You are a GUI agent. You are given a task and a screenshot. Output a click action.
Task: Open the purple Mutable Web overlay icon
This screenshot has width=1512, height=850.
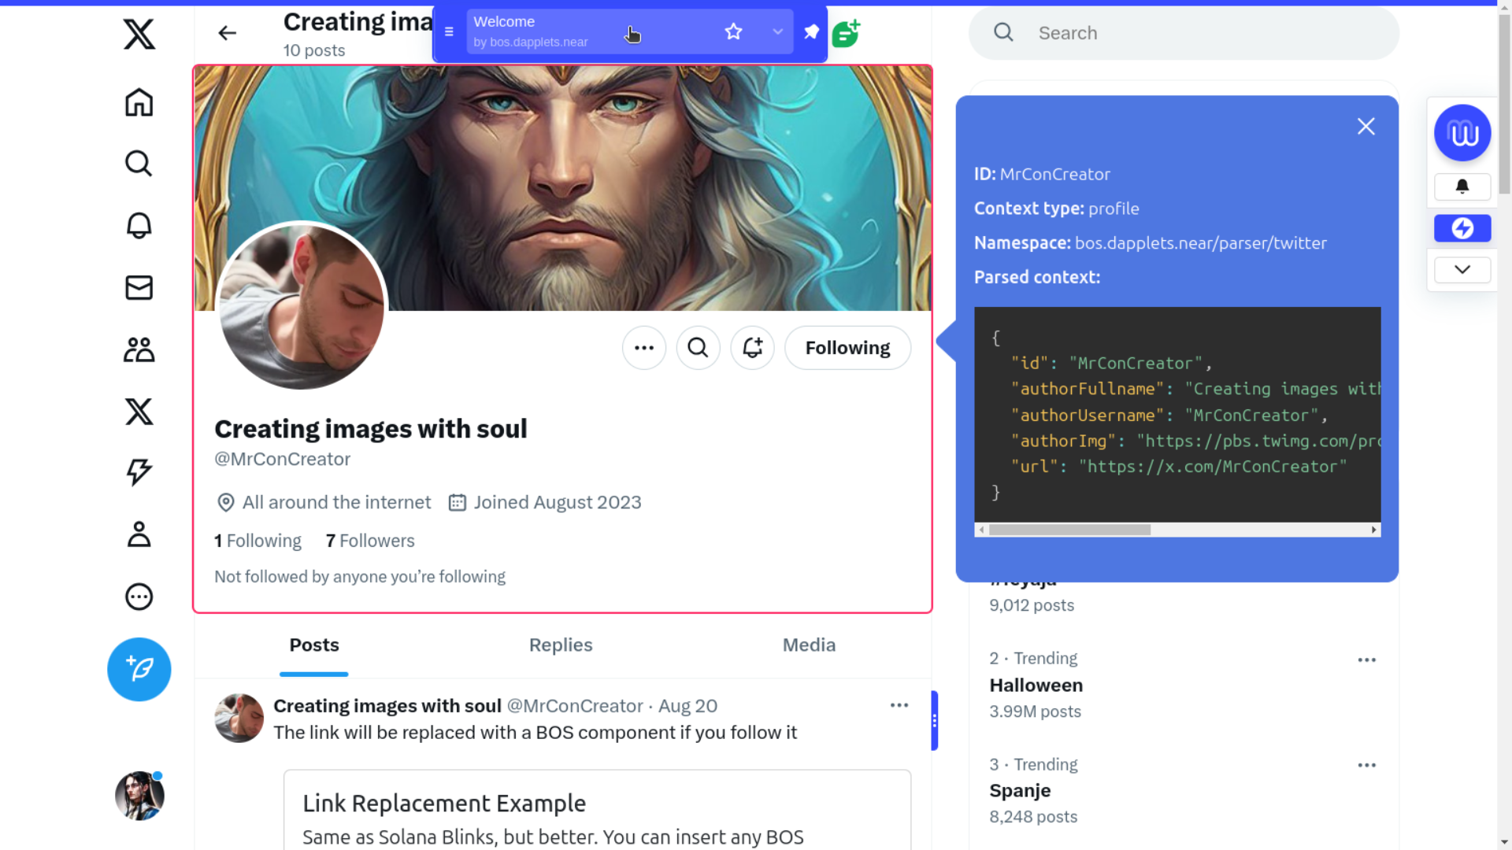pyautogui.click(x=1462, y=133)
